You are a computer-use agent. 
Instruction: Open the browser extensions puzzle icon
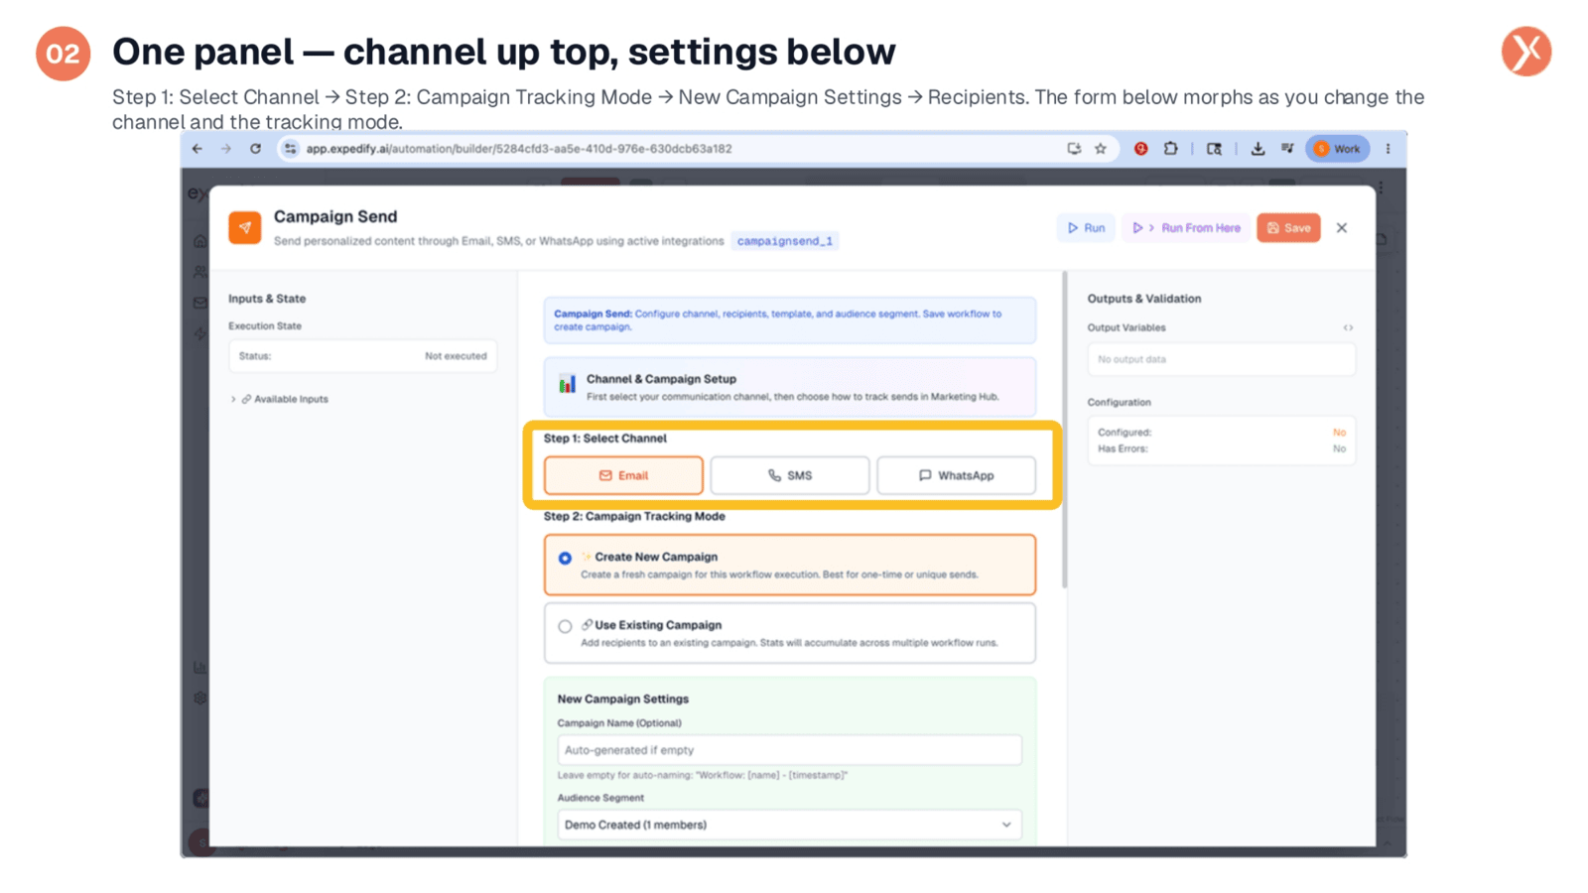click(1171, 149)
